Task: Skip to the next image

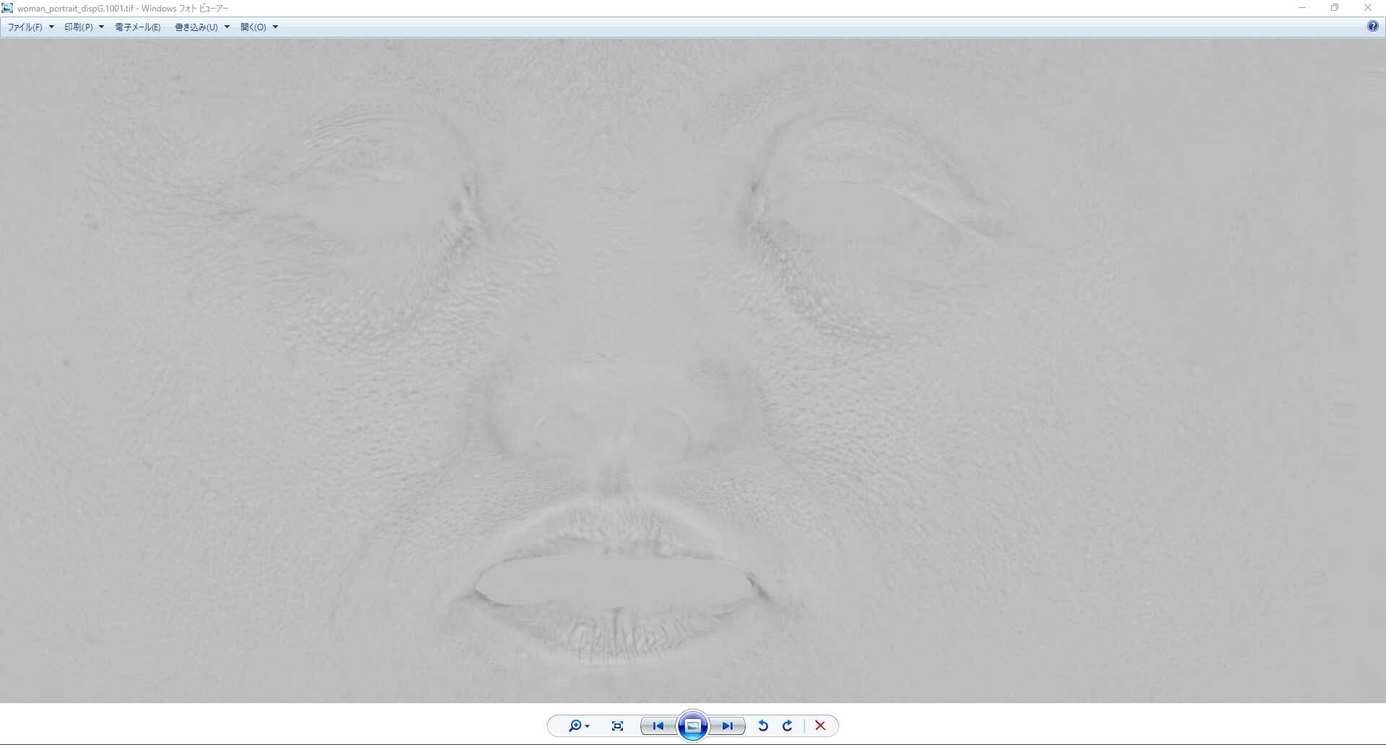Action: tap(728, 726)
